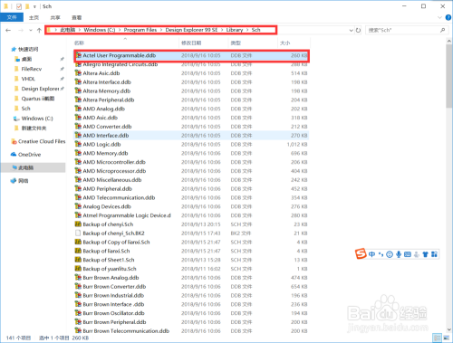
Task: Refresh the Sch folder view
Action: [x=358, y=30]
